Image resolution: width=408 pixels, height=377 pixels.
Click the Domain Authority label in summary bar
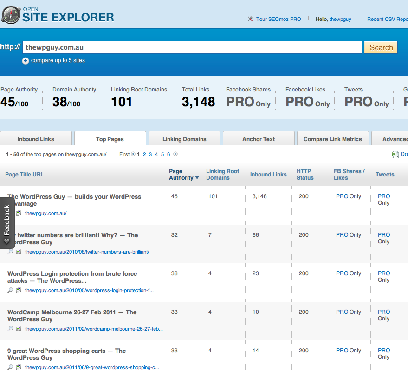click(74, 90)
